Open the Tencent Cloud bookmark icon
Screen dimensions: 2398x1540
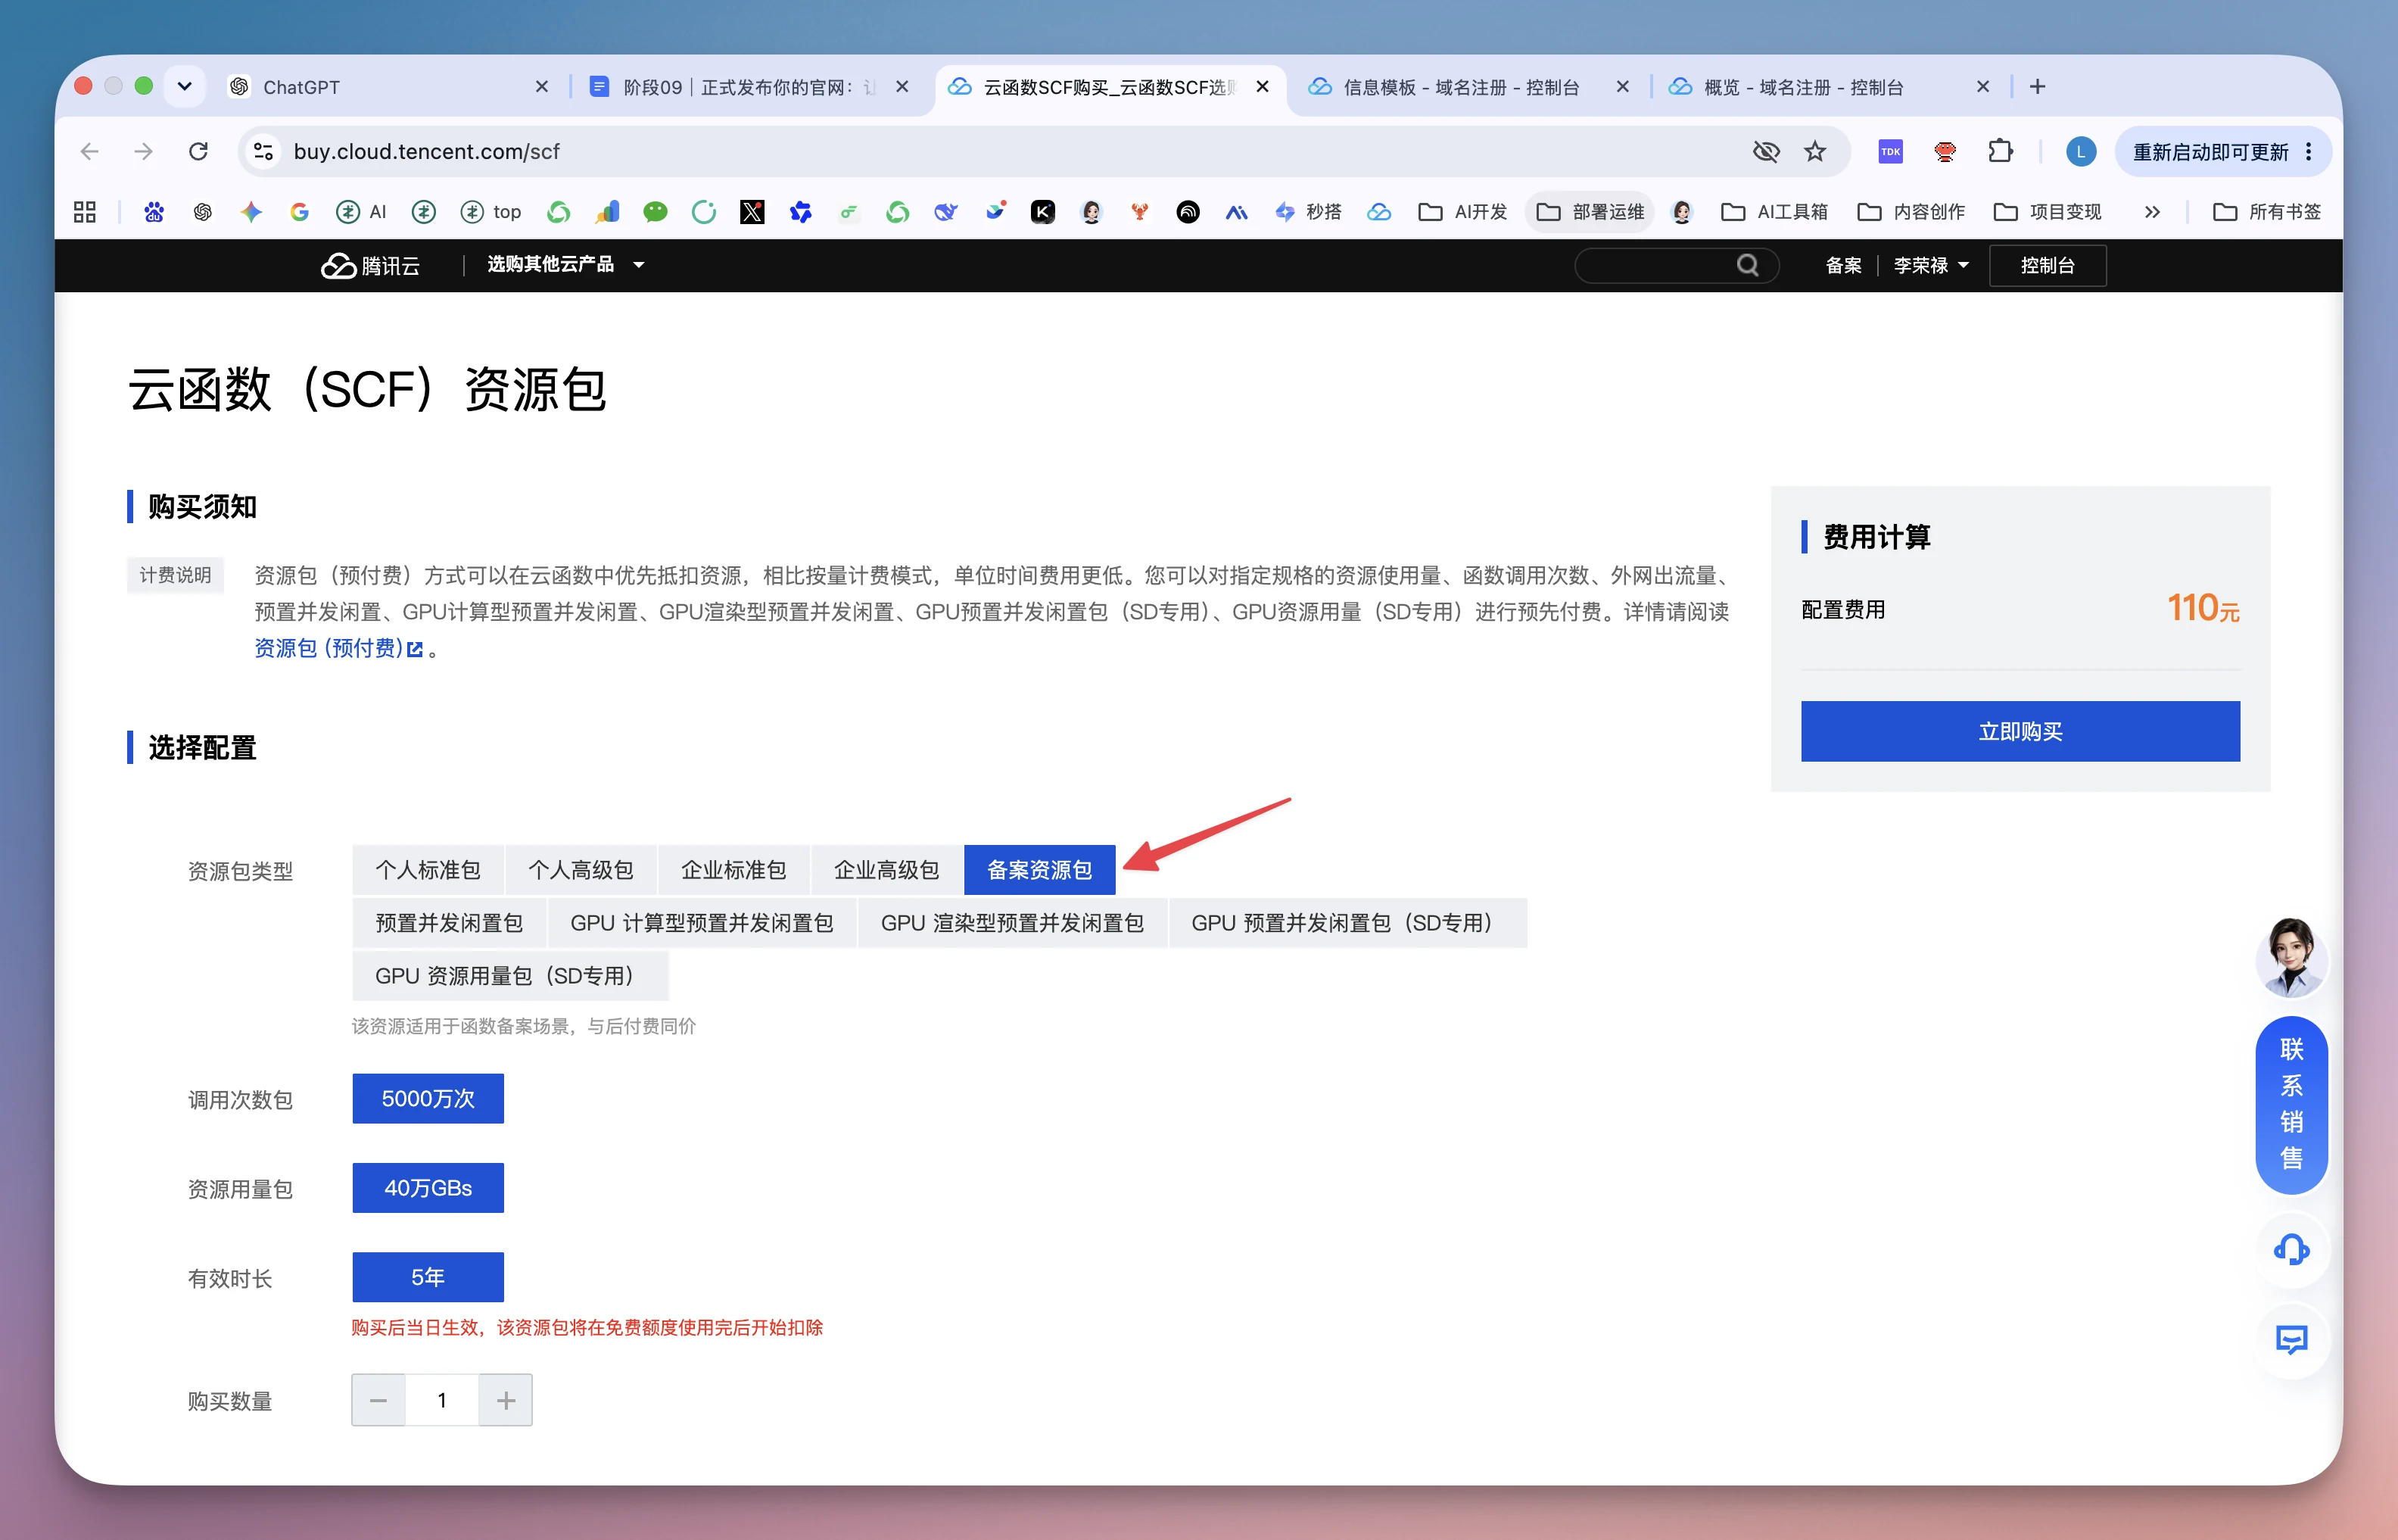click(1379, 212)
